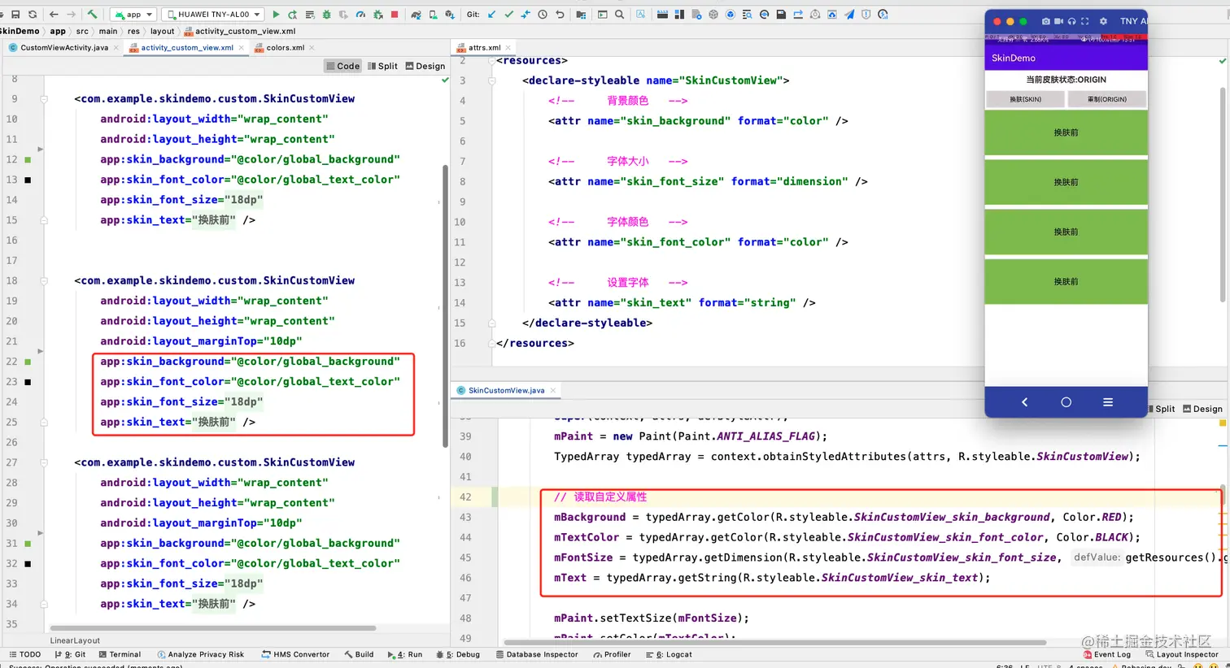Switch to CustomViewActivity.java tab
This screenshot has width=1230, height=668.
[x=63, y=48]
